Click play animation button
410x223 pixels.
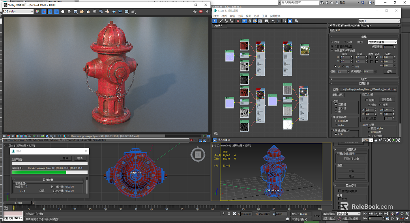pyautogui.click(x=376, y=214)
